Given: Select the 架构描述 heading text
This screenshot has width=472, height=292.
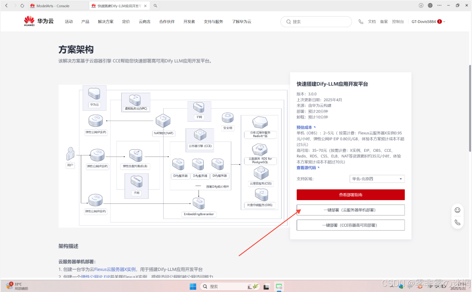Looking at the screenshot, I should click(x=68, y=246).
